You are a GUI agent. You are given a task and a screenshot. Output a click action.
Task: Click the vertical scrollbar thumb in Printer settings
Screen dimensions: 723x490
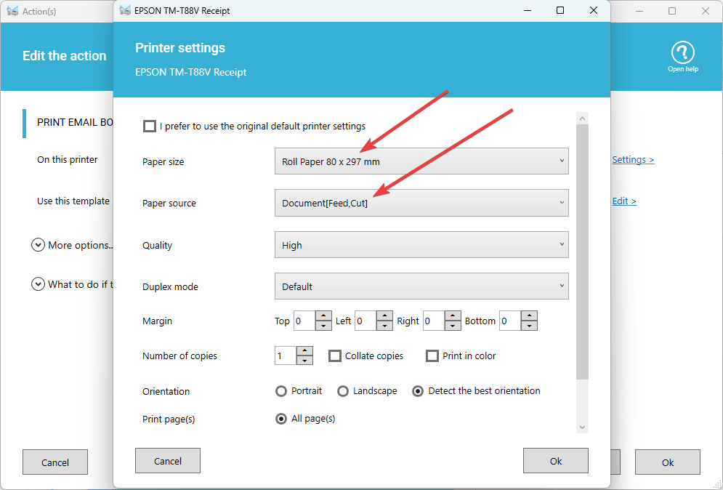[582, 252]
